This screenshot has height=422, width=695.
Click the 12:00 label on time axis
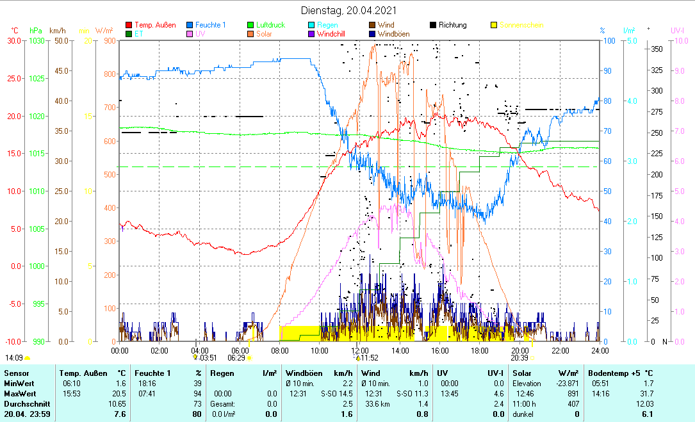click(x=359, y=350)
